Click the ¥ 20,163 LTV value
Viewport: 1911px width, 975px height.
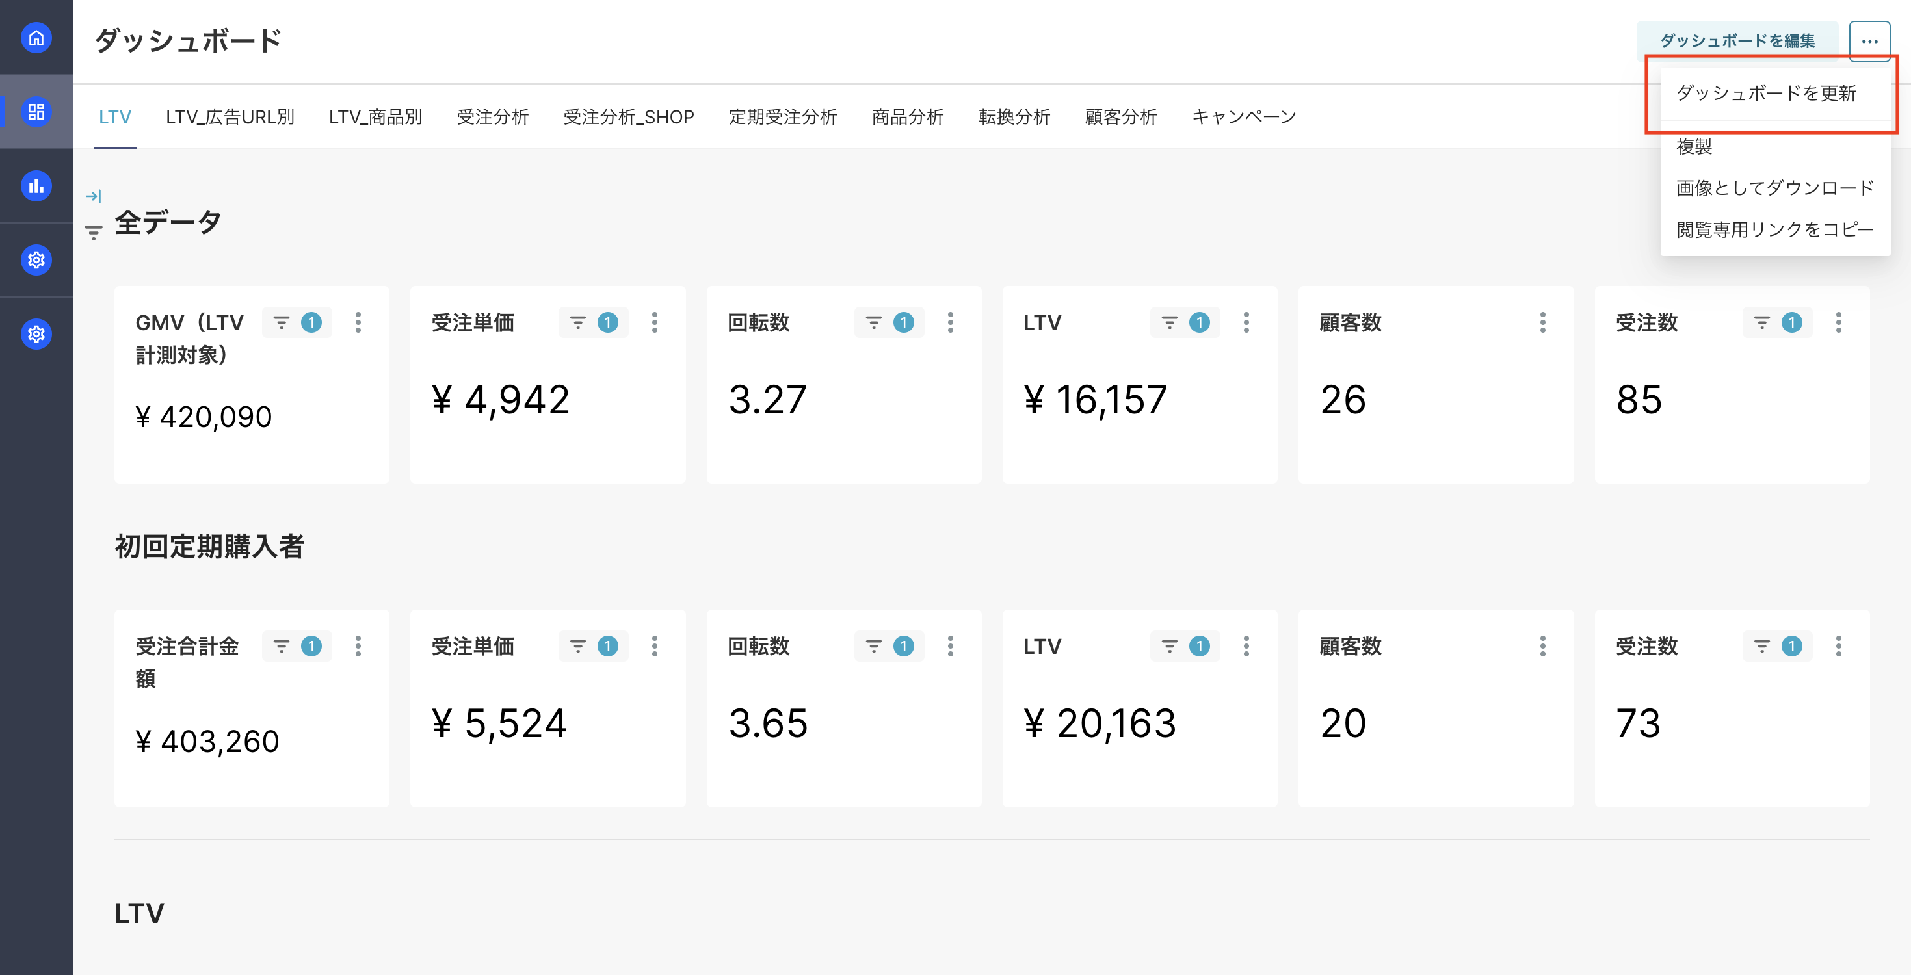coord(1100,723)
